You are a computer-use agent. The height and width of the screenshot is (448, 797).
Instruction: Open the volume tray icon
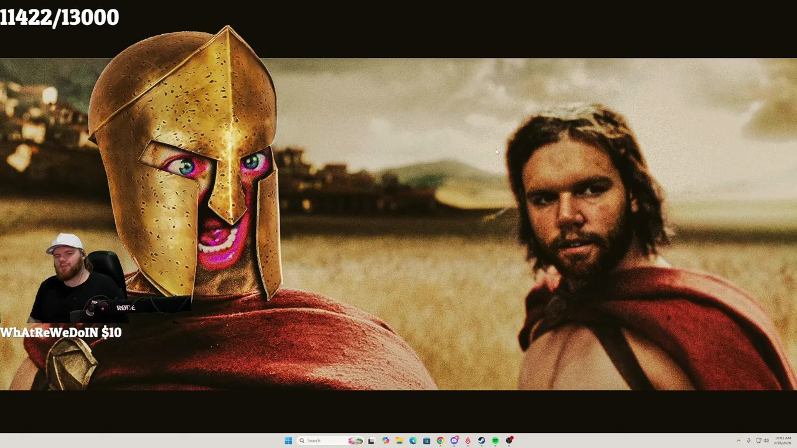pos(766,441)
